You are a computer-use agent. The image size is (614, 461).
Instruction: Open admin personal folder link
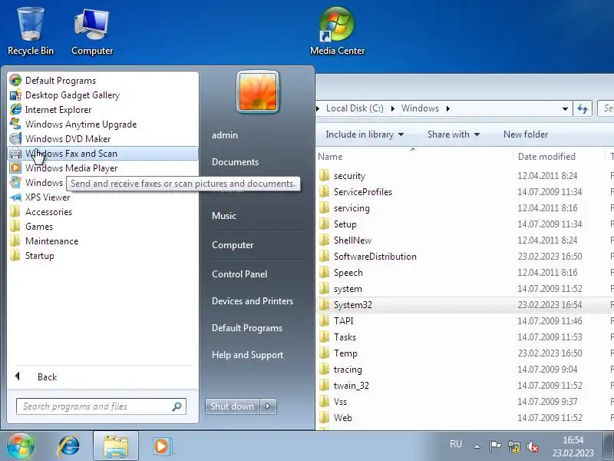click(x=225, y=135)
